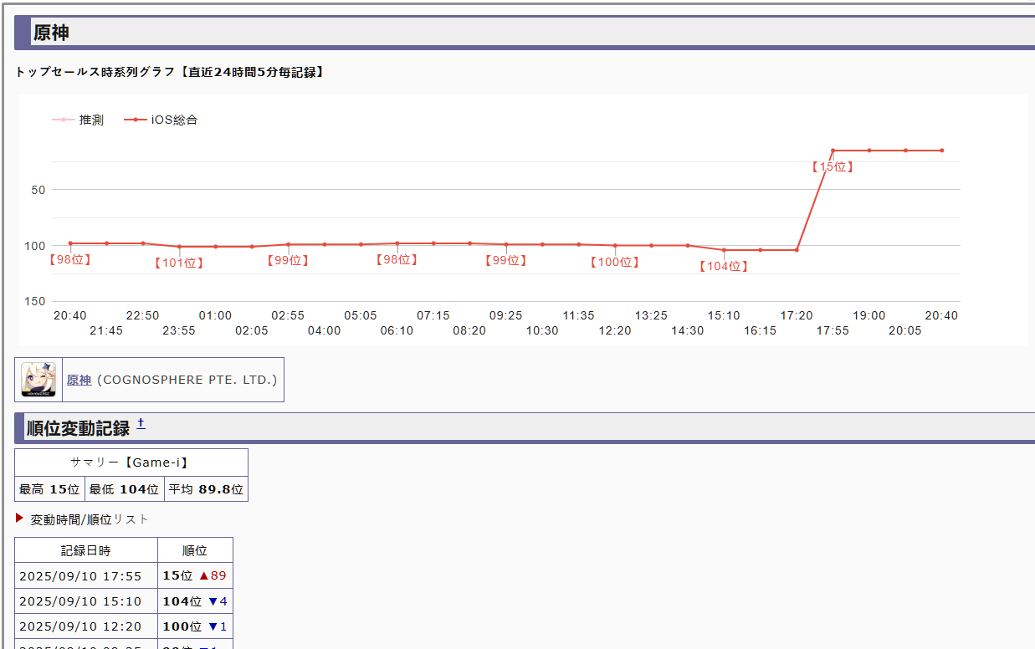Select the 【104位】 chart data label
Screen dimensions: 1035x649
point(724,266)
